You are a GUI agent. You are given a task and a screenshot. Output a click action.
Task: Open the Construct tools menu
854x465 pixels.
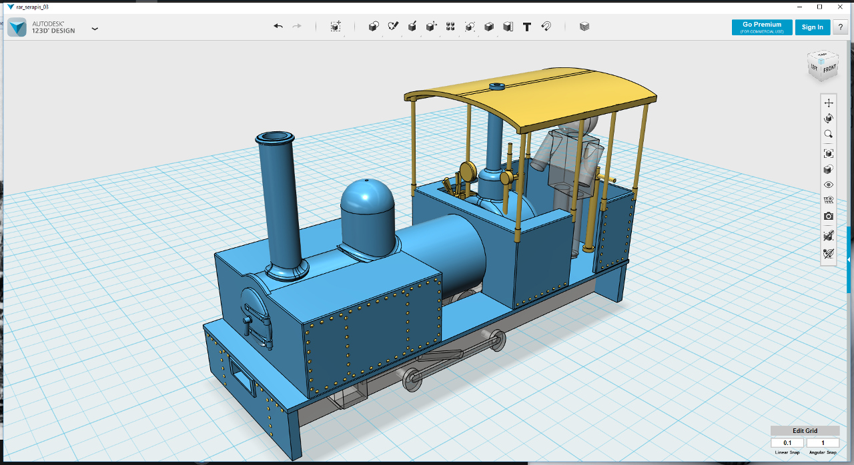(412, 27)
